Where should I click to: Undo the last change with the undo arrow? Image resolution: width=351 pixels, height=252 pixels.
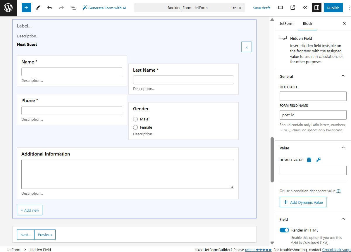click(49, 8)
